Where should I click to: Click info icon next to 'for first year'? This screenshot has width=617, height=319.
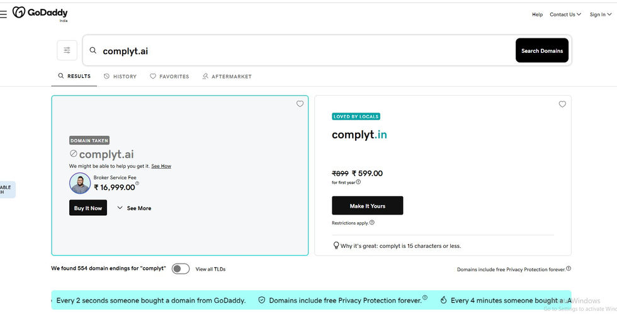[358, 182]
